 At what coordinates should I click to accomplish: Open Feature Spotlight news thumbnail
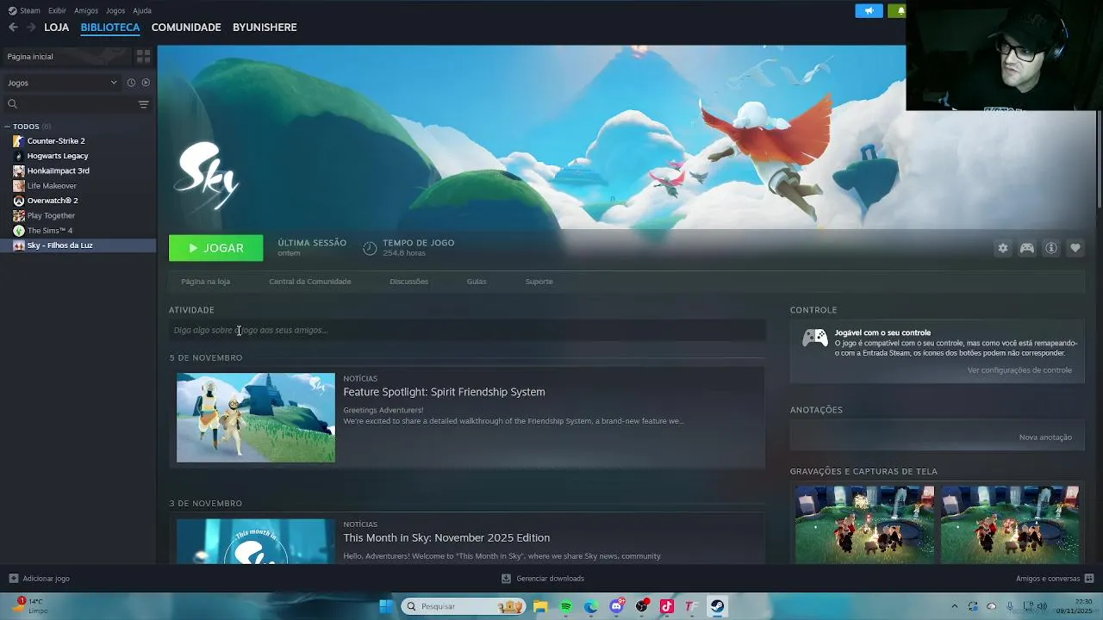click(x=256, y=418)
